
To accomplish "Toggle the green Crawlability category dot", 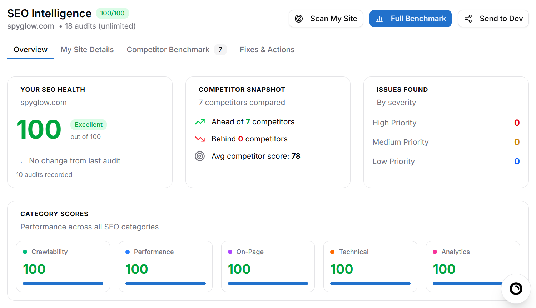I will 24,252.
